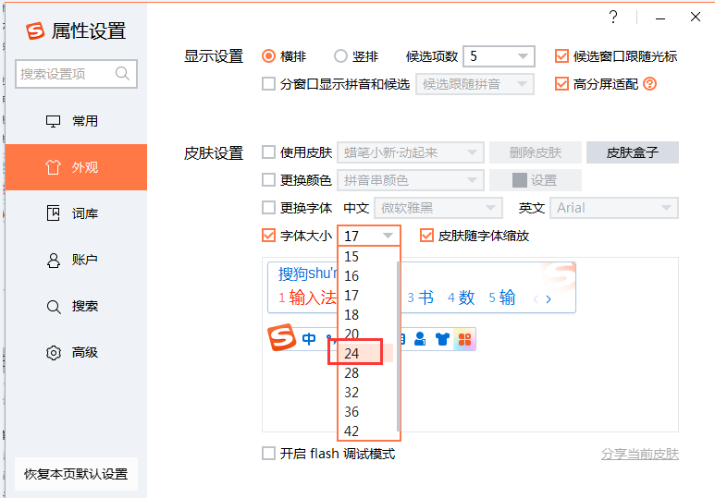This screenshot has height=498, width=715.
Task: Click the user account icon on preview toolbar
Action: pos(420,339)
